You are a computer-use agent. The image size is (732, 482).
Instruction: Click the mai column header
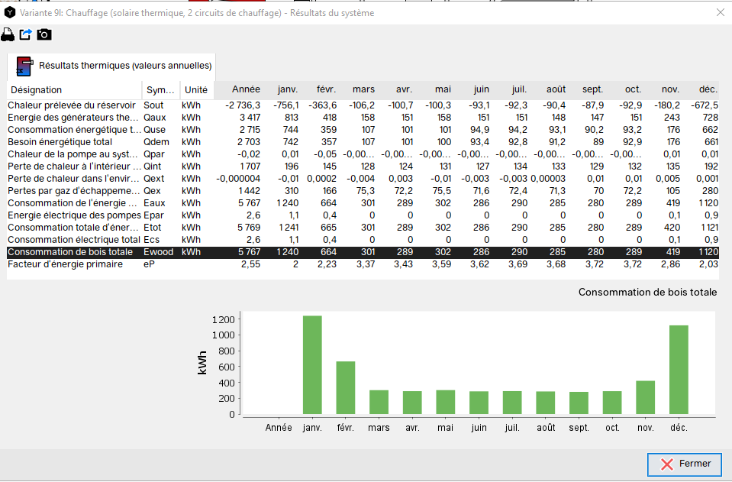point(434,89)
